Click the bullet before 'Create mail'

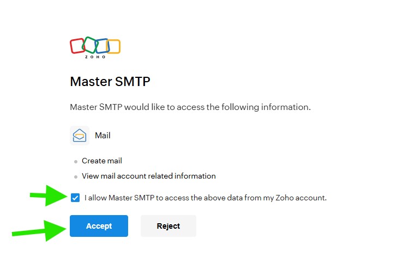pyautogui.click(x=76, y=162)
